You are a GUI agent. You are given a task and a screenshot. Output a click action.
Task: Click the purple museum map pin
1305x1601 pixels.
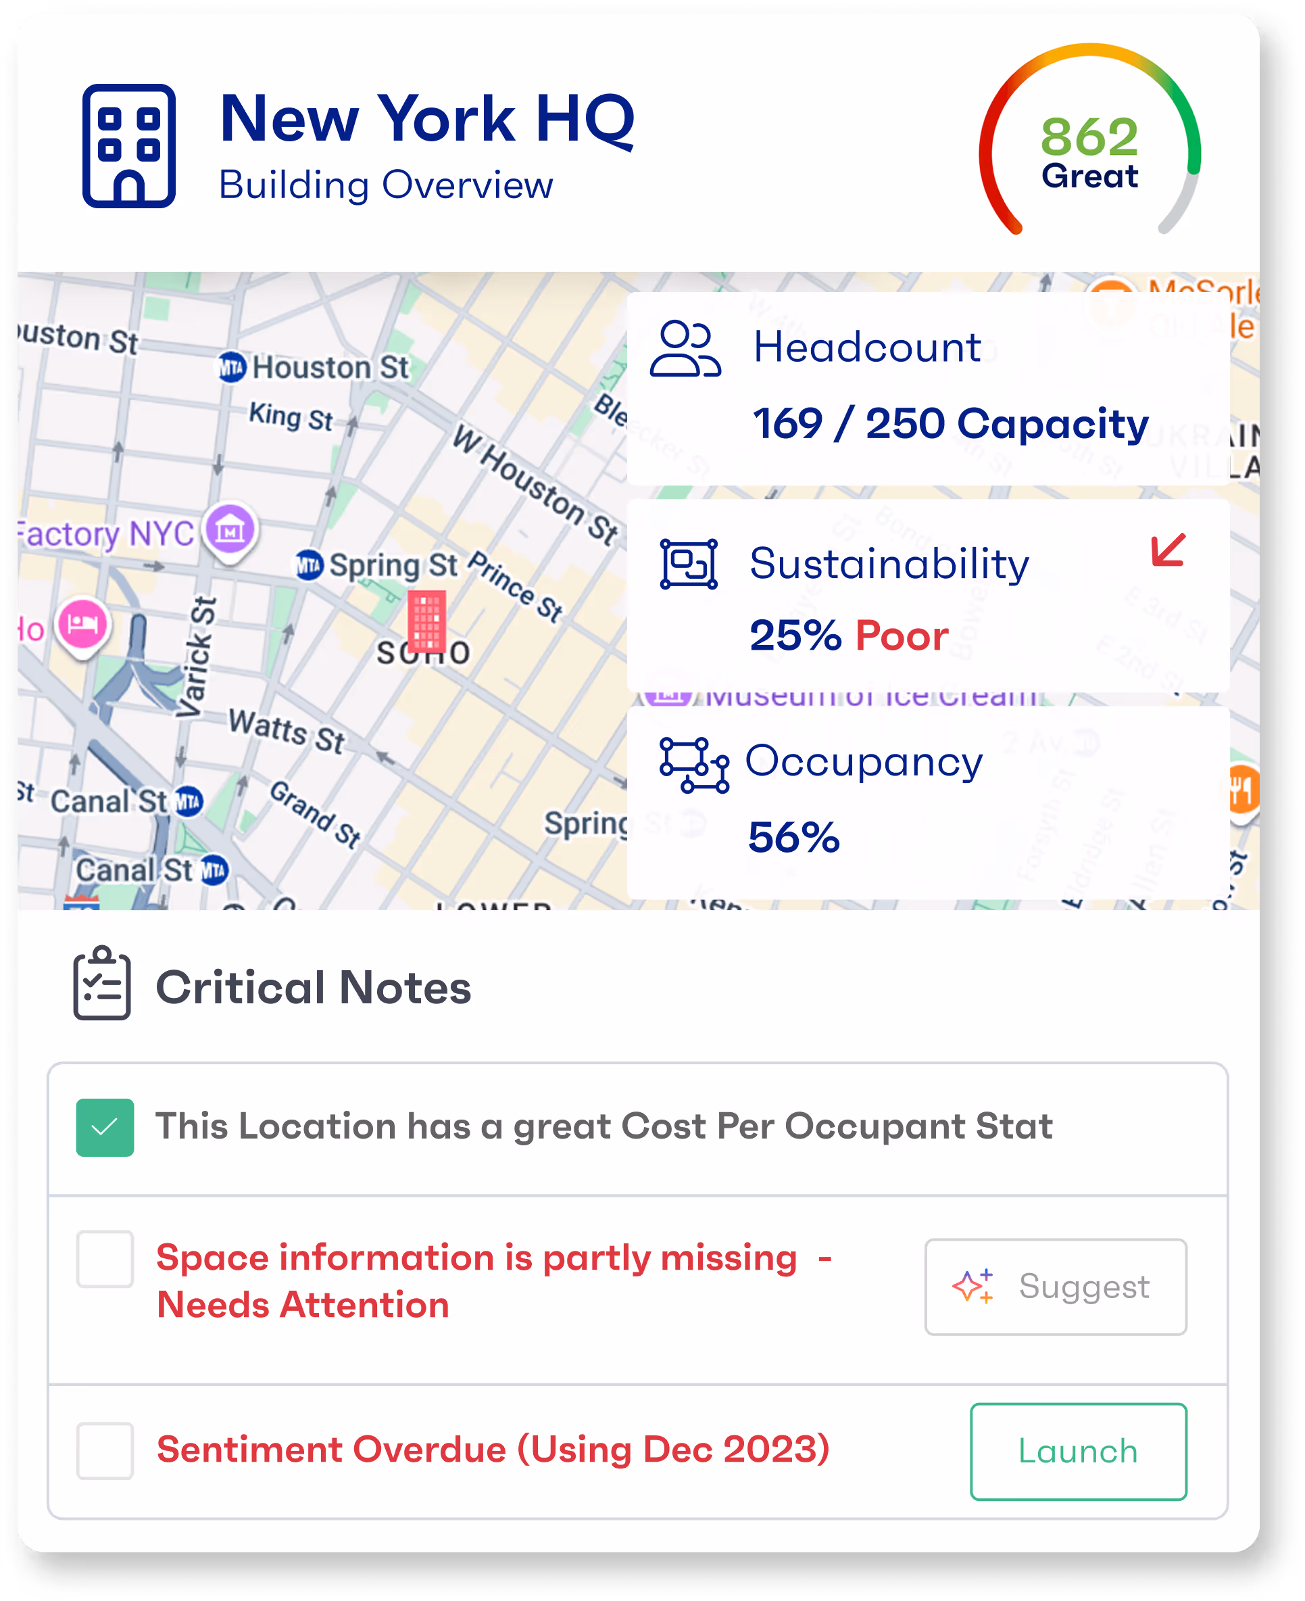(230, 530)
